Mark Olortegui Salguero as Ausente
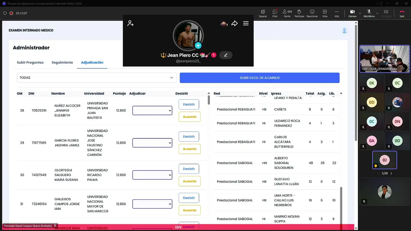The height and width of the screenshot is (231, 411). (x=189, y=181)
